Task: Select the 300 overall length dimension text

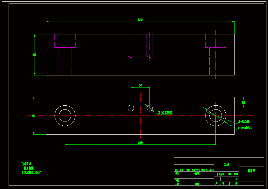Action: pyautogui.click(x=140, y=20)
